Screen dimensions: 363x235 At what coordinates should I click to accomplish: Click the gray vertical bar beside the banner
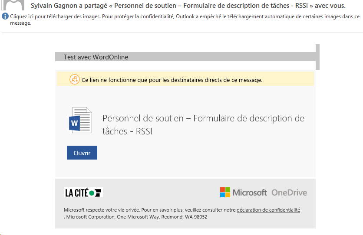pos(317,56)
